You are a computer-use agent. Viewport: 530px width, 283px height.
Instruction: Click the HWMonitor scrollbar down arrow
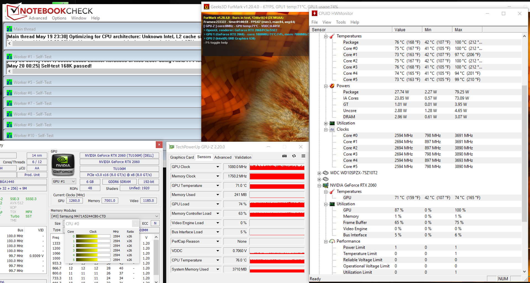pos(524,272)
